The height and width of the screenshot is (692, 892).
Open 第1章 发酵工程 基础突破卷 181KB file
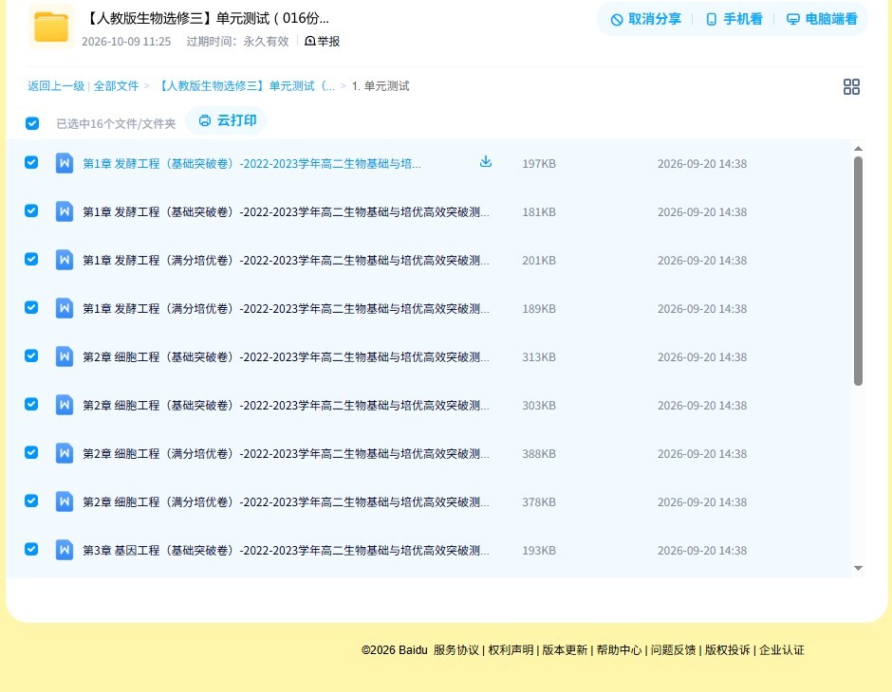286,212
